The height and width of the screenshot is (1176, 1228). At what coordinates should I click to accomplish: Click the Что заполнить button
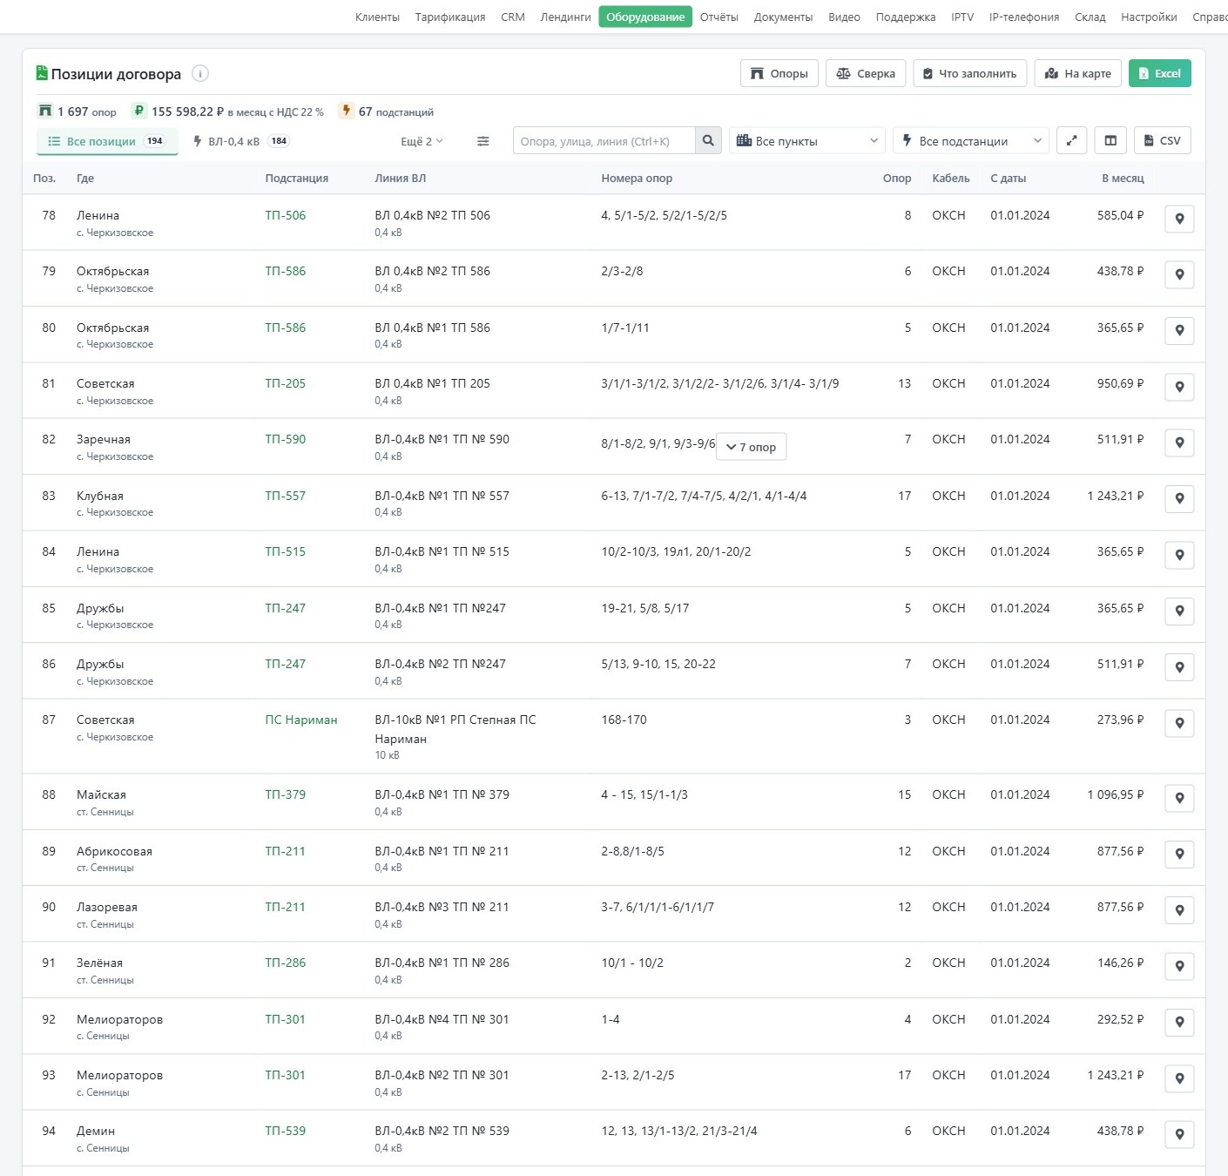click(x=970, y=73)
